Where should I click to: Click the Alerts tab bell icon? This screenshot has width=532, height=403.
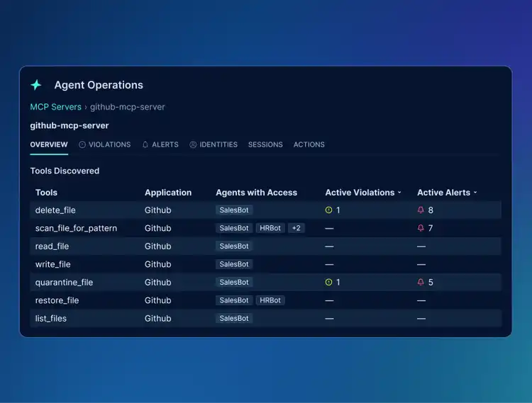coord(145,144)
